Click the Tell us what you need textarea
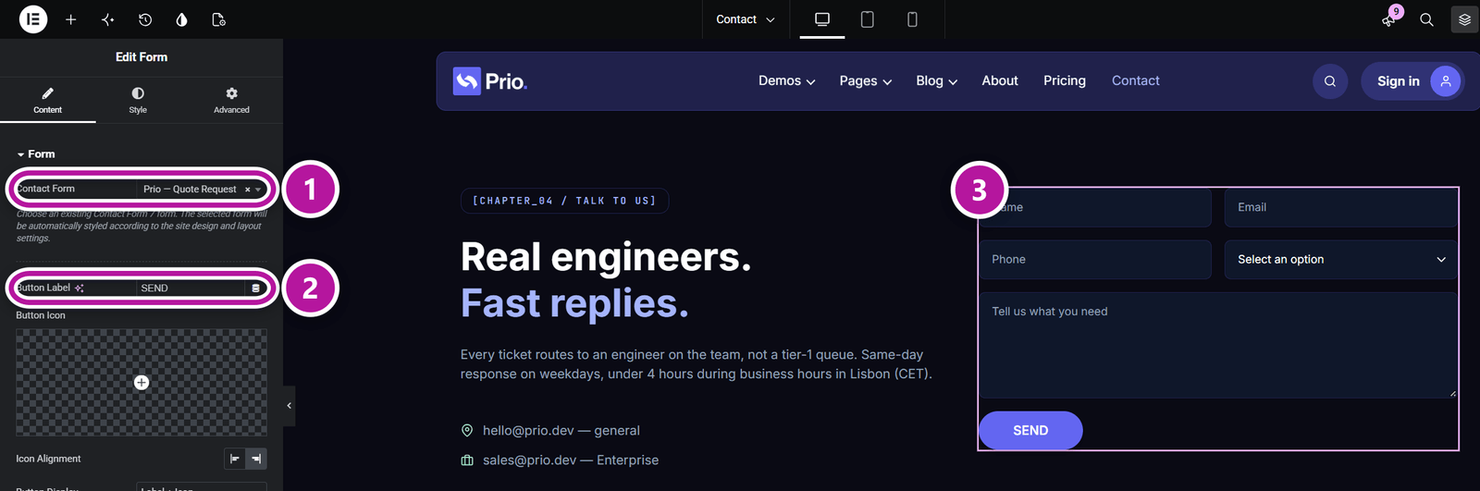1480x491 pixels. 1218,345
